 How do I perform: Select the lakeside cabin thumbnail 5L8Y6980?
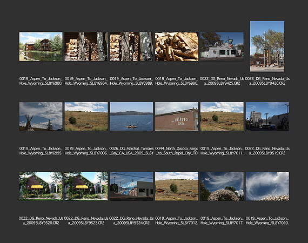click(x=41, y=46)
